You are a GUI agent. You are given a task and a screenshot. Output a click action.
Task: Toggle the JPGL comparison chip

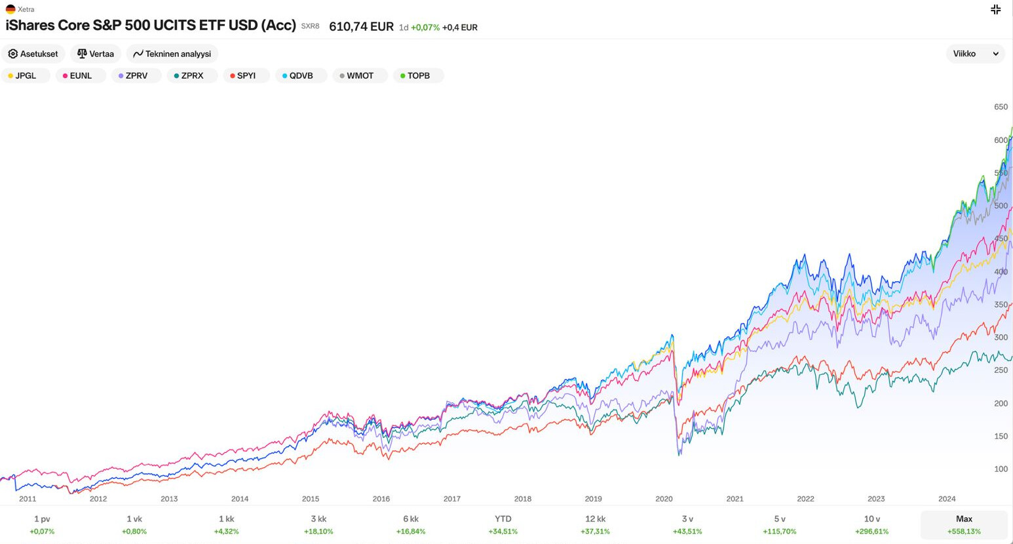click(26, 76)
